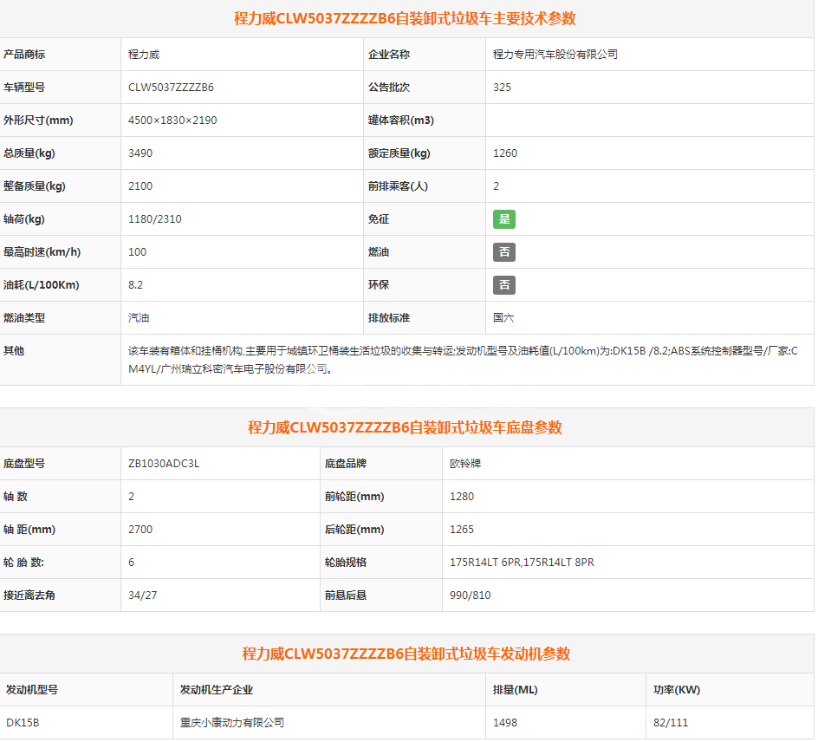This screenshot has width=818, height=742.
Task: Click announcement batch value 325
Action: pos(502,88)
